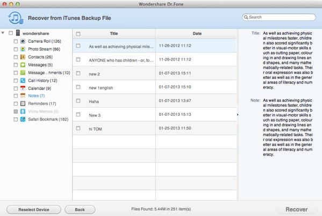
Task: Click the Reselect Device button
Action: [34, 210]
